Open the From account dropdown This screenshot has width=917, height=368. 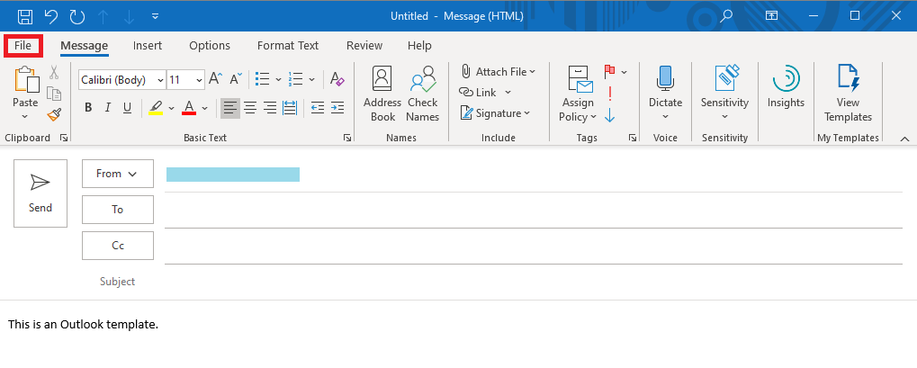(x=118, y=174)
